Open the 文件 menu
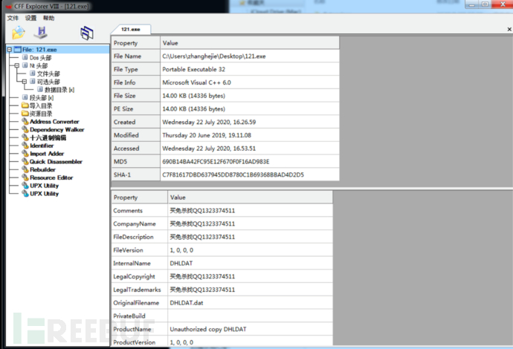This screenshot has height=349, width=513. click(x=13, y=18)
